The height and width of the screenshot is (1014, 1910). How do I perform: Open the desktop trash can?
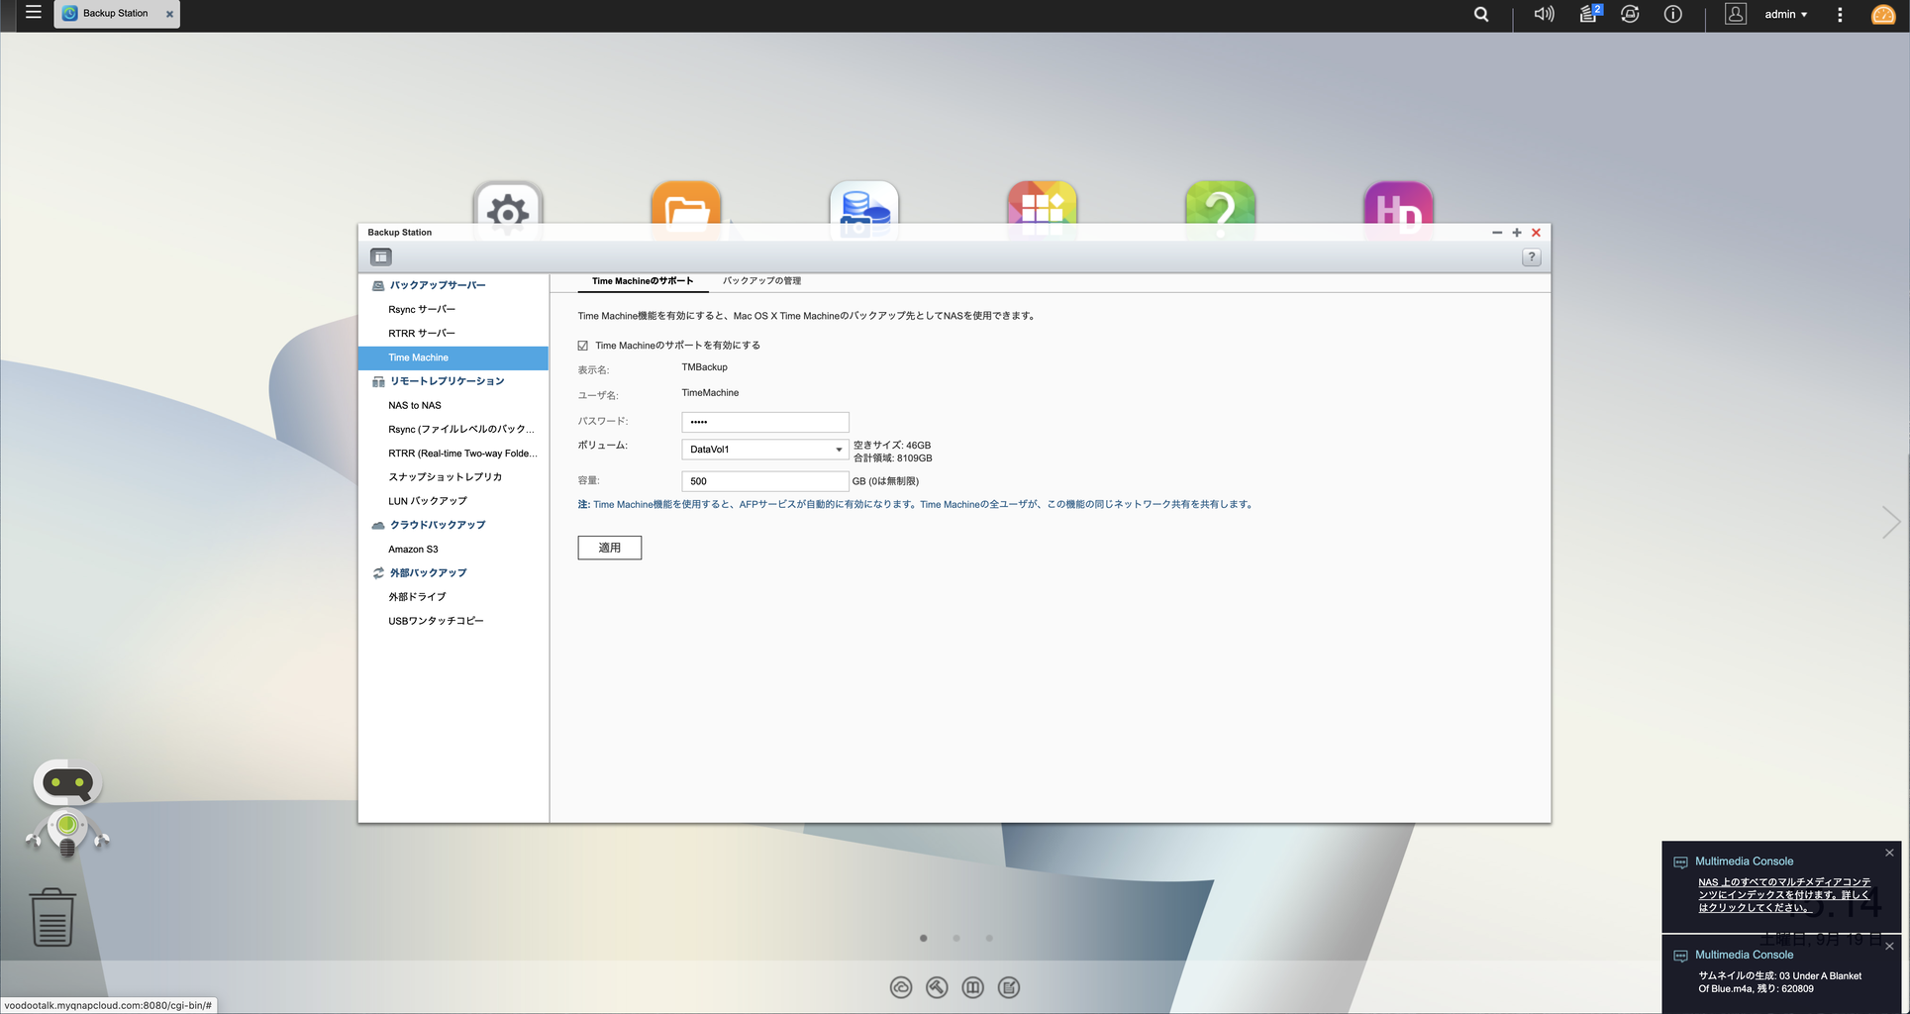point(51,917)
